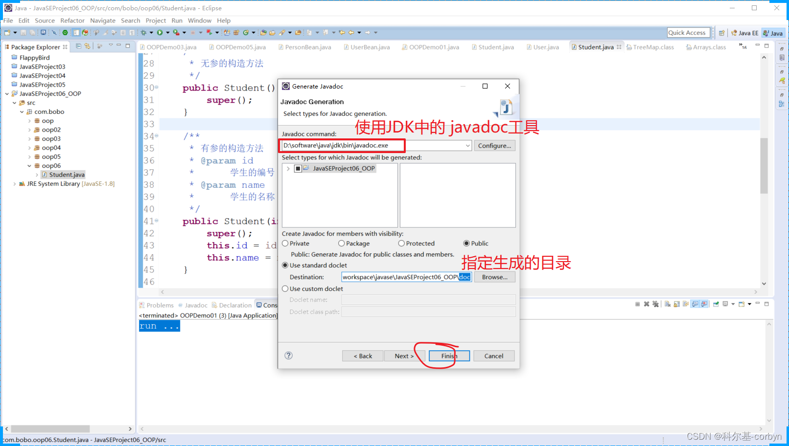The height and width of the screenshot is (446, 789).
Task: Click Browse... for destination folder
Action: point(494,277)
